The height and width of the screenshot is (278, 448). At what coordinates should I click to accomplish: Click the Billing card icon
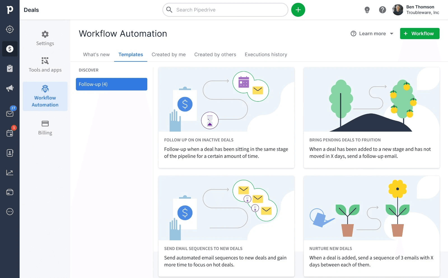click(x=45, y=123)
